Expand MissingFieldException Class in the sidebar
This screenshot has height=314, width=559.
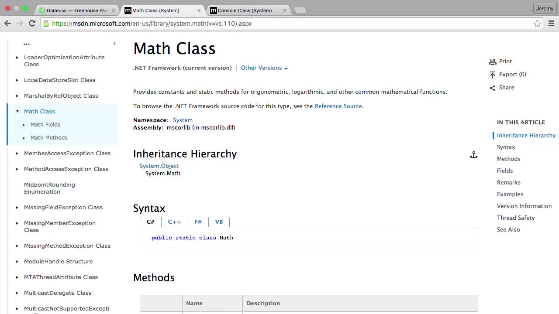[17, 207]
